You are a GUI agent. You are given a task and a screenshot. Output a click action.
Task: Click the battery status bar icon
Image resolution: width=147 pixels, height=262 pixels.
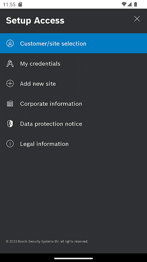click(x=136, y=4)
